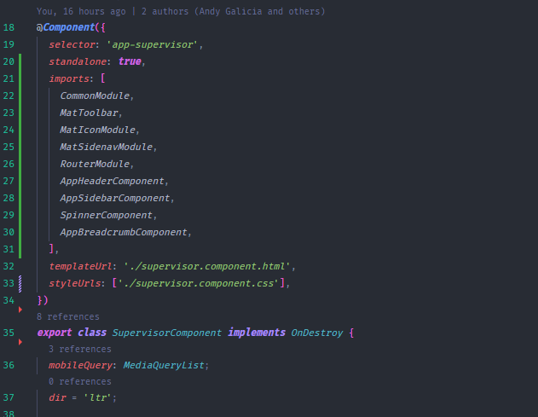Screen dimensions: 538x417
Task: Click the green added-lines gutter bar at line 25
Action: 20,147
